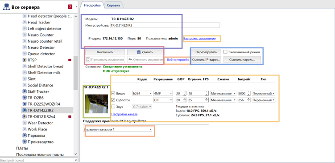Open the video codec h264 dropdown
This screenshot has height=163, width=335.
(142, 93)
